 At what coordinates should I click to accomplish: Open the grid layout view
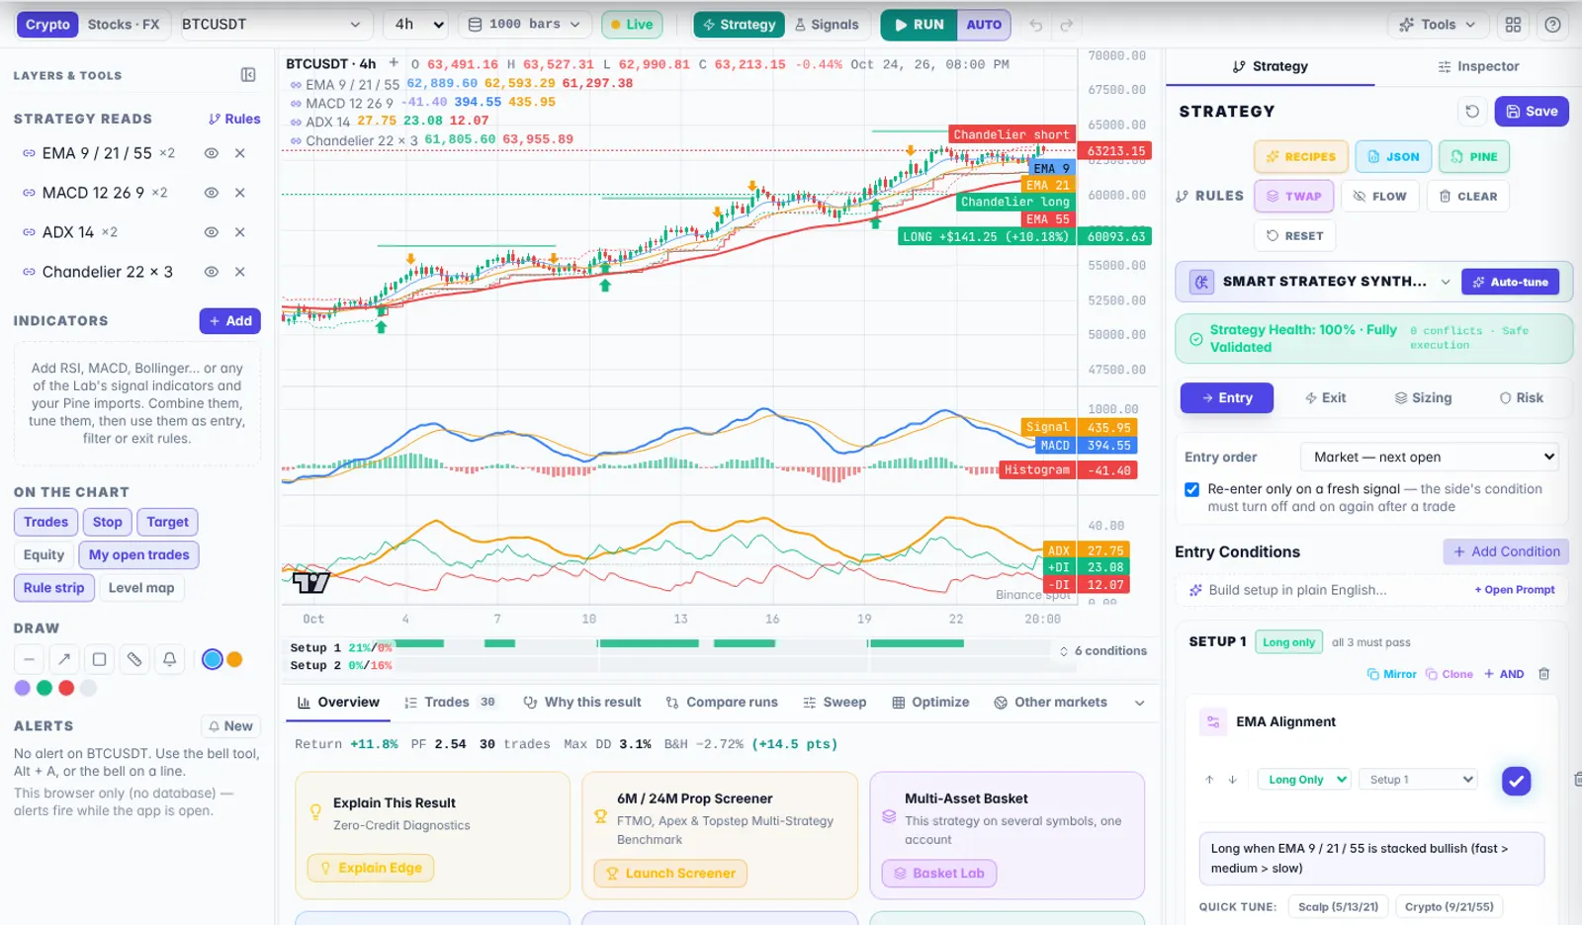coord(1513,25)
